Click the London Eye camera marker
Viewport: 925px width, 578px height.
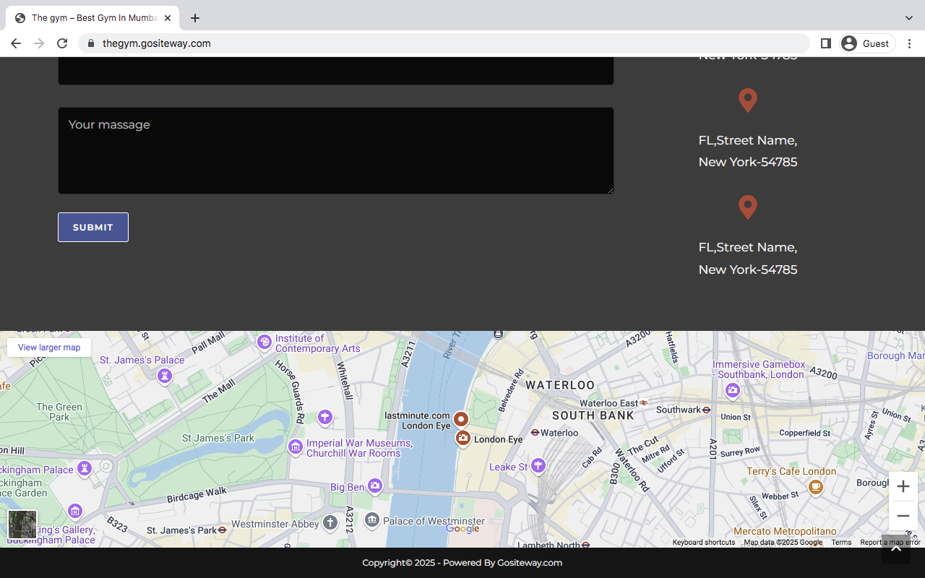point(462,438)
